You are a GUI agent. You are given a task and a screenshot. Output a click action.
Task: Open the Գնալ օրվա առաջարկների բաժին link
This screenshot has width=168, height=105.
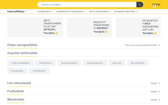click(142, 45)
